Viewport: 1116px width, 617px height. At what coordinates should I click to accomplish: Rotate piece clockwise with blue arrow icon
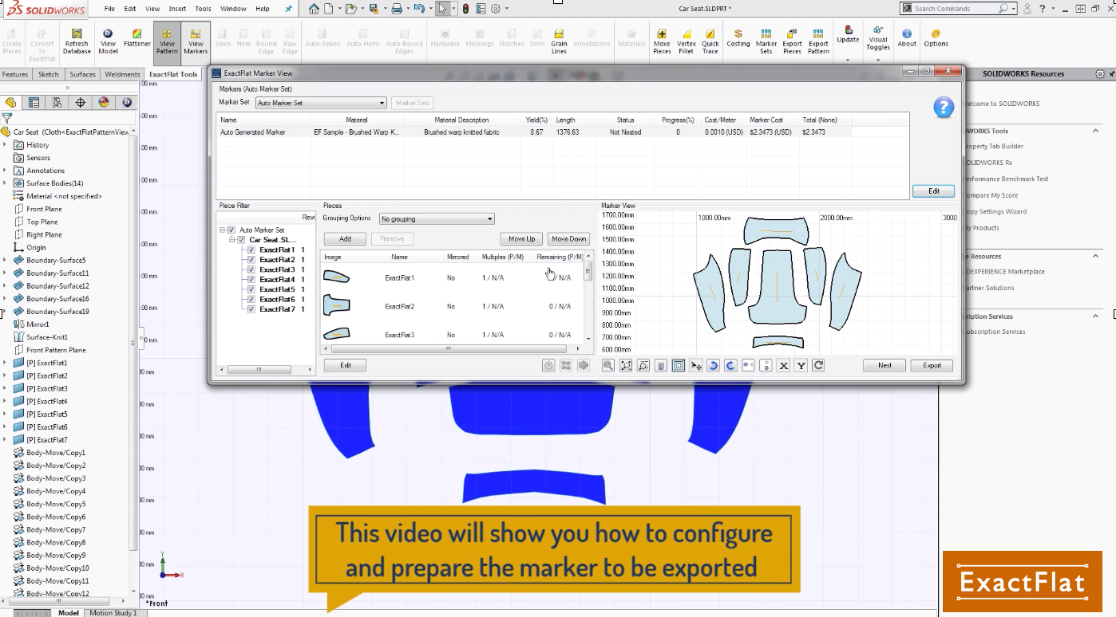pos(730,365)
